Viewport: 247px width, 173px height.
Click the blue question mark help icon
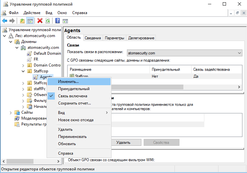[57, 21]
